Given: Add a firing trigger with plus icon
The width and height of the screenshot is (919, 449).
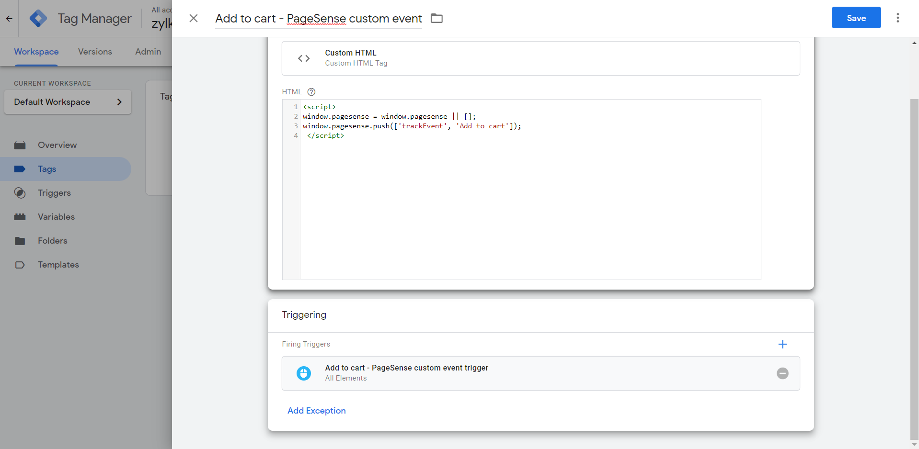Looking at the screenshot, I should click(x=782, y=344).
